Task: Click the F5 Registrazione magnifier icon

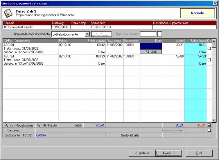Action: pos(6,125)
